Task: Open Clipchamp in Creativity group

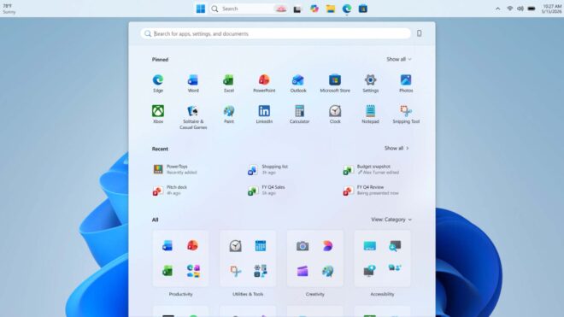Action: point(303,271)
